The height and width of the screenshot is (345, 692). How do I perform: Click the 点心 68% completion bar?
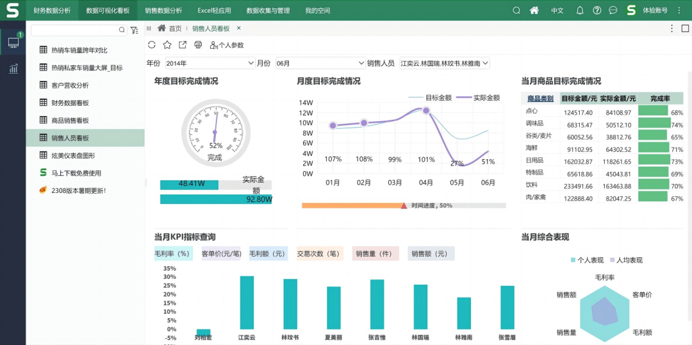point(653,110)
